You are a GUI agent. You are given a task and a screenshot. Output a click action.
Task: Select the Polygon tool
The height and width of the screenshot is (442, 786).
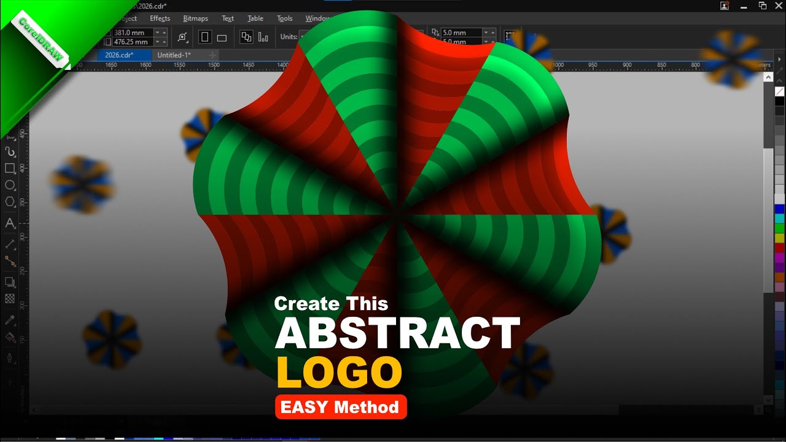(x=10, y=202)
